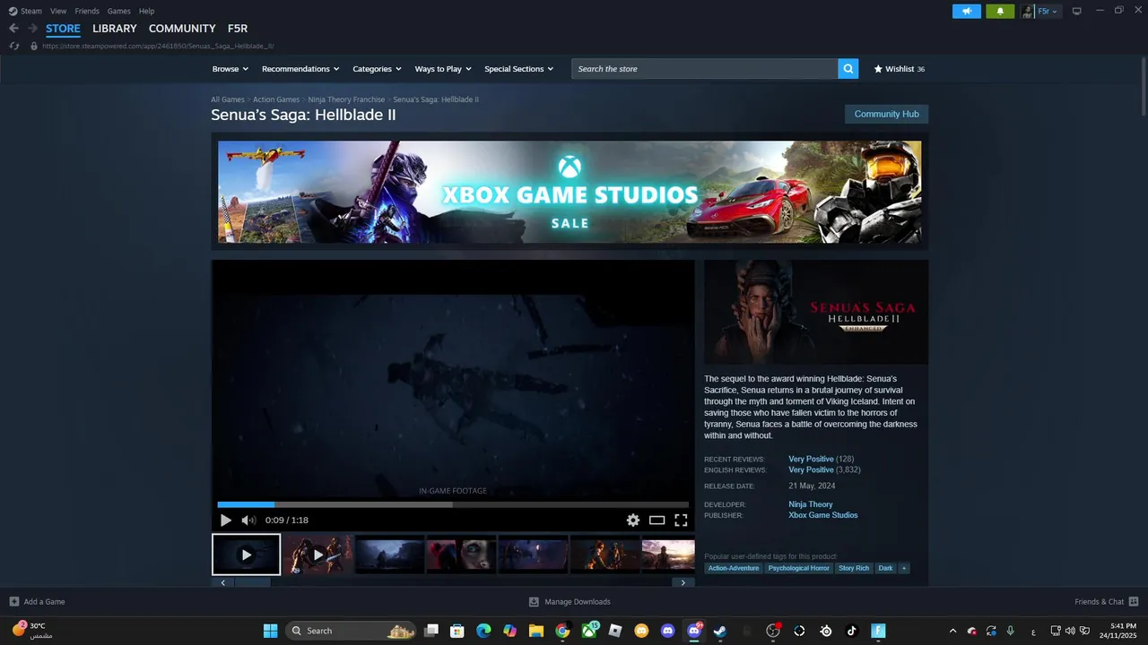Screen dimensions: 1148x645
Task: Seek on the video progress bar
Action: point(453,504)
